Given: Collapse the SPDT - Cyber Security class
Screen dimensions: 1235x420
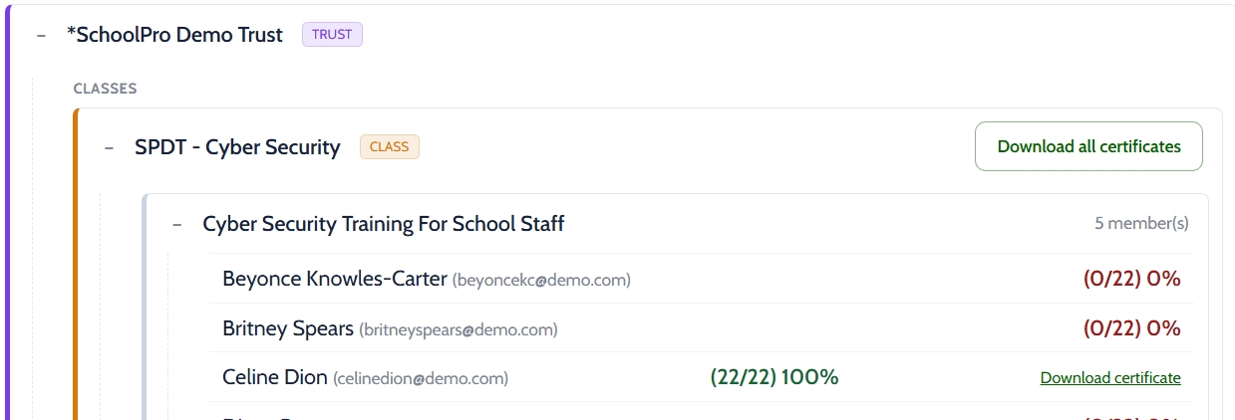Looking at the screenshot, I should tap(110, 147).
